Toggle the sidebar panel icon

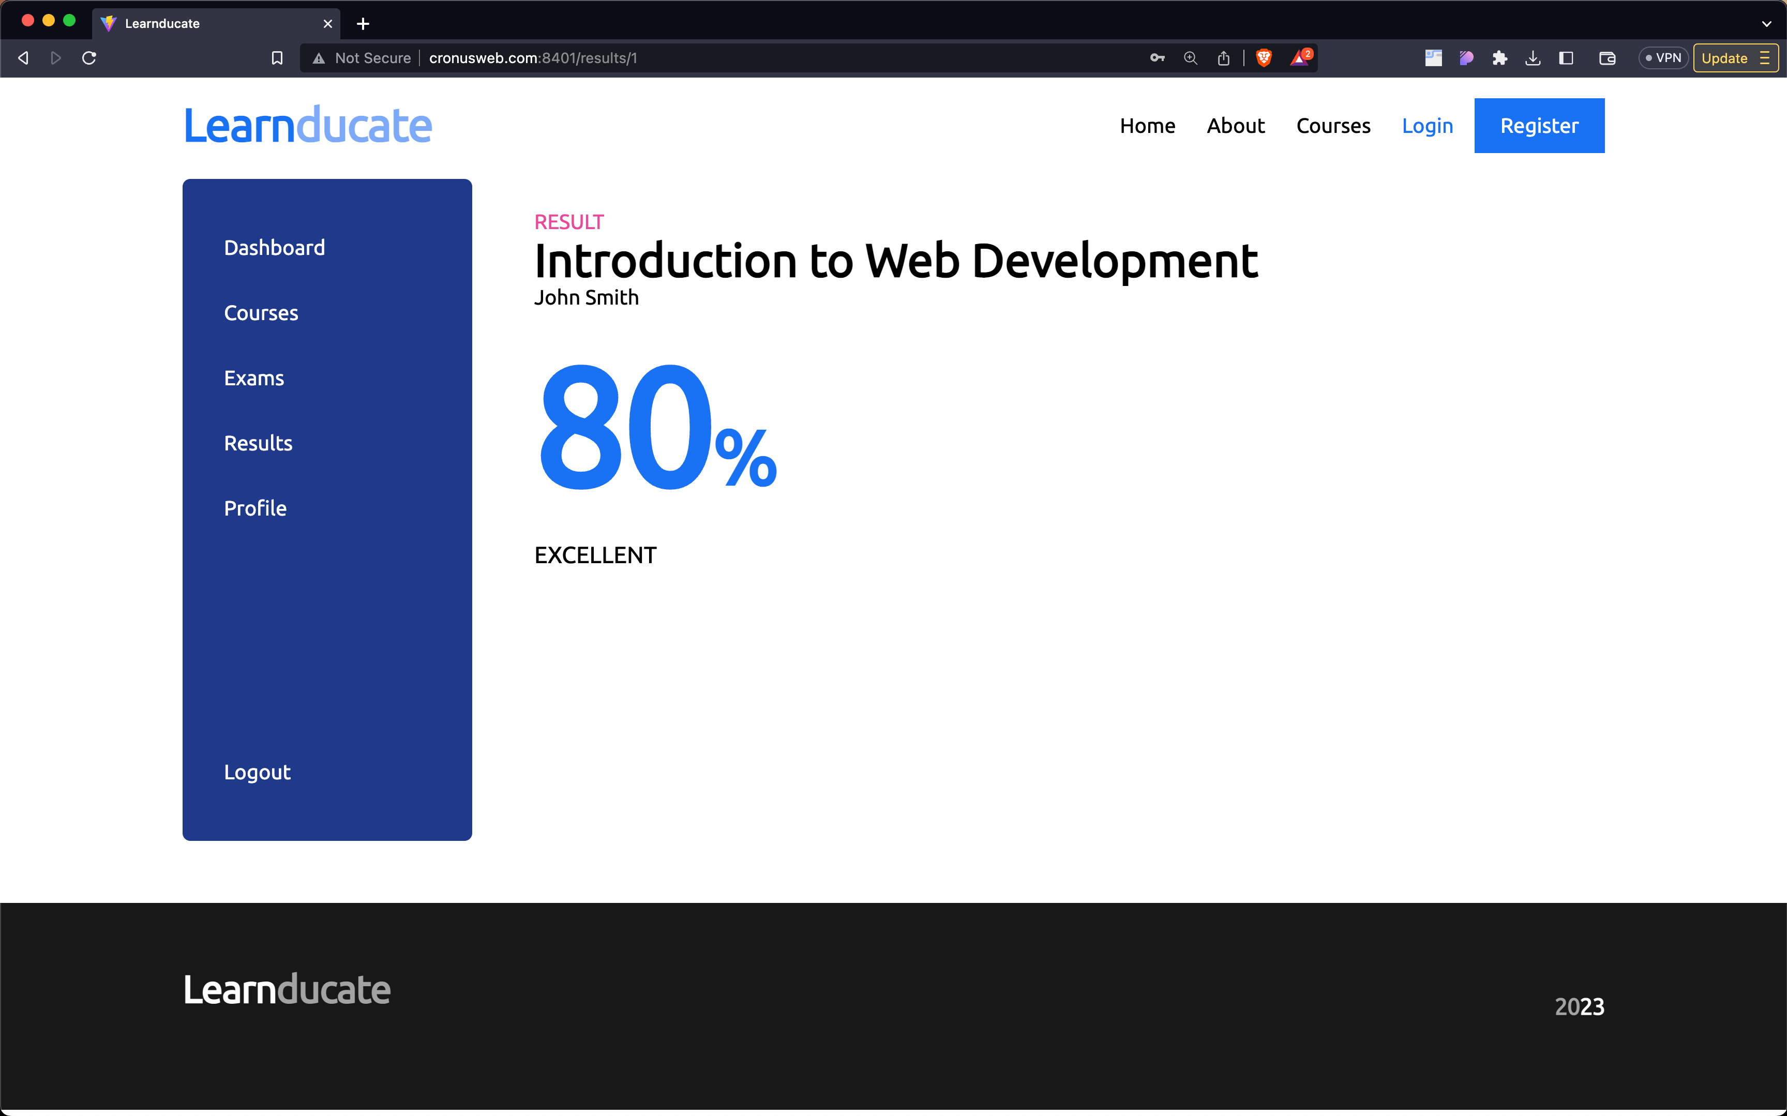coord(1566,57)
